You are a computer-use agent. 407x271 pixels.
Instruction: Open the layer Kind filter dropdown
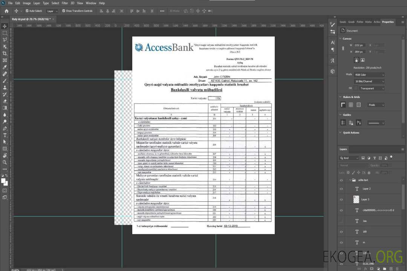349,158
